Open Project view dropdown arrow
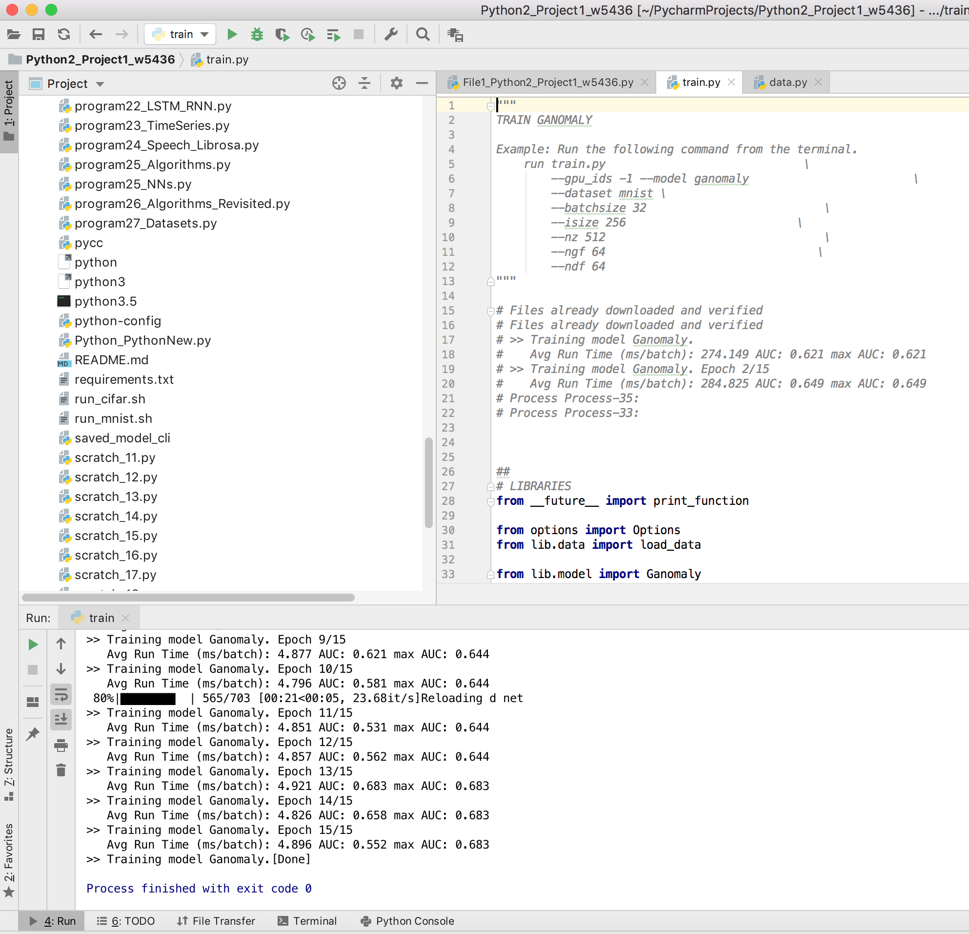The height and width of the screenshot is (934, 969). pos(101,84)
